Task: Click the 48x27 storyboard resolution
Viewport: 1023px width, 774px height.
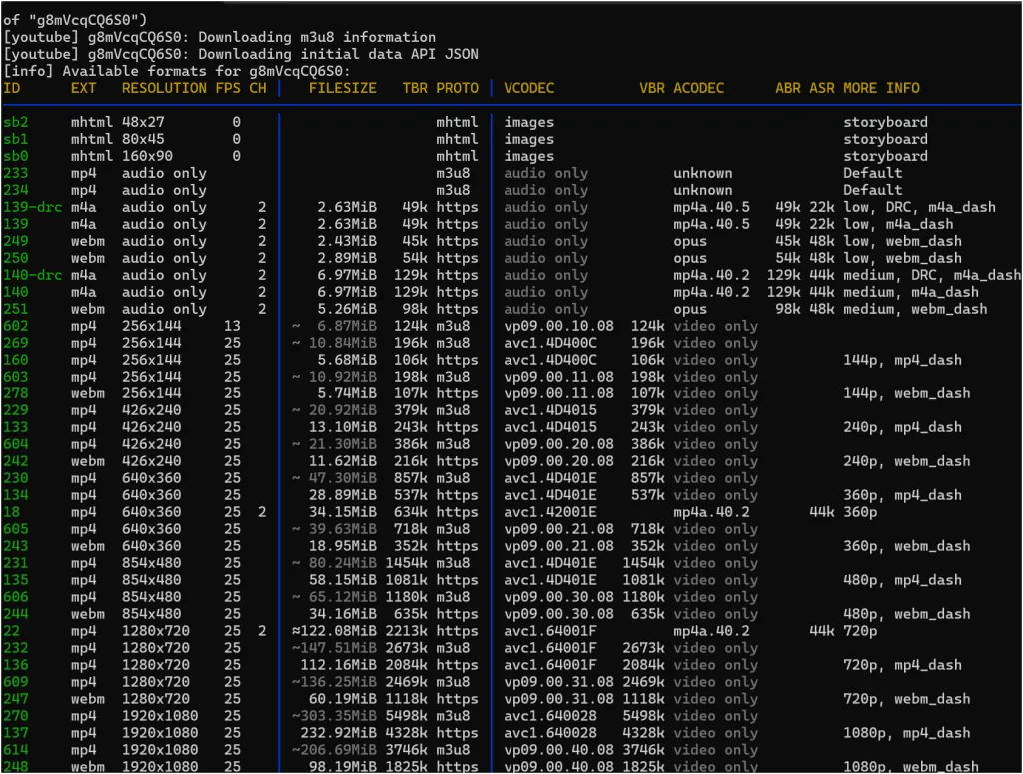Action: pos(143,122)
